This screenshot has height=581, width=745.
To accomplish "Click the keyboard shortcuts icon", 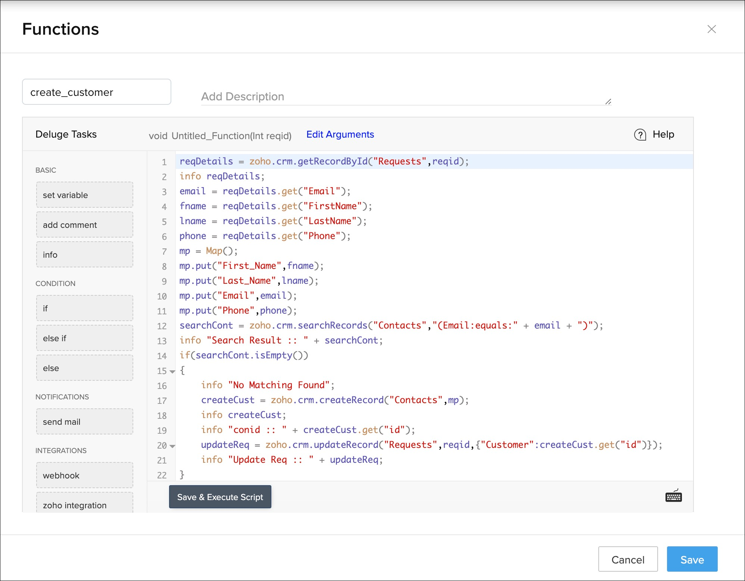I will [673, 496].
